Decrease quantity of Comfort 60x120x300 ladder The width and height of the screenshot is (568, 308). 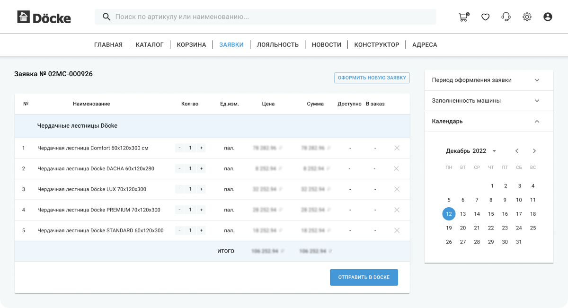coord(179,148)
